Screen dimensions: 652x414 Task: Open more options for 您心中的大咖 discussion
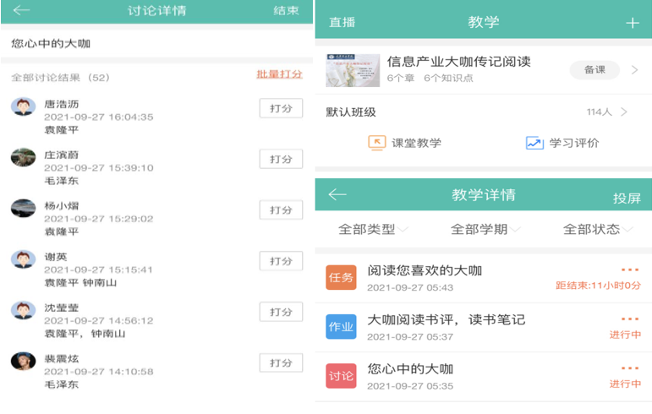click(630, 368)
